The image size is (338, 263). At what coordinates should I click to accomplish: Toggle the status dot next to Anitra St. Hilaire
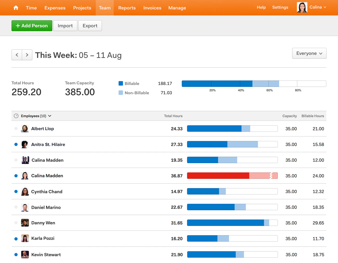click(x=16, y=144)
